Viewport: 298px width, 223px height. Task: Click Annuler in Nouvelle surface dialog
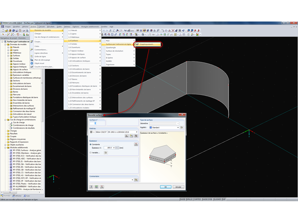178,187
